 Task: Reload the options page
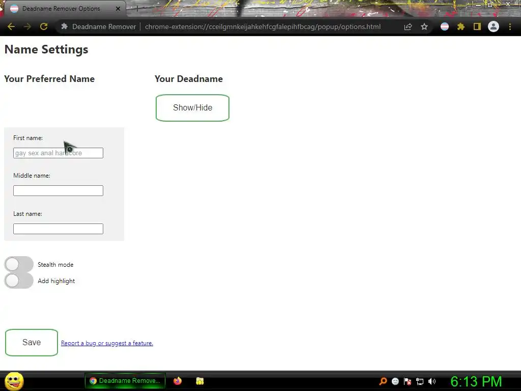point(44,26)
